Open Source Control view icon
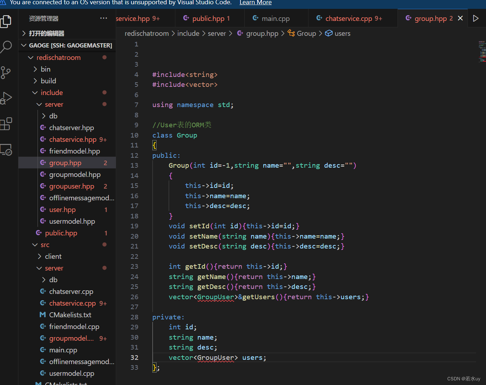This screenshot has height=385, width=486. (6, 73)
